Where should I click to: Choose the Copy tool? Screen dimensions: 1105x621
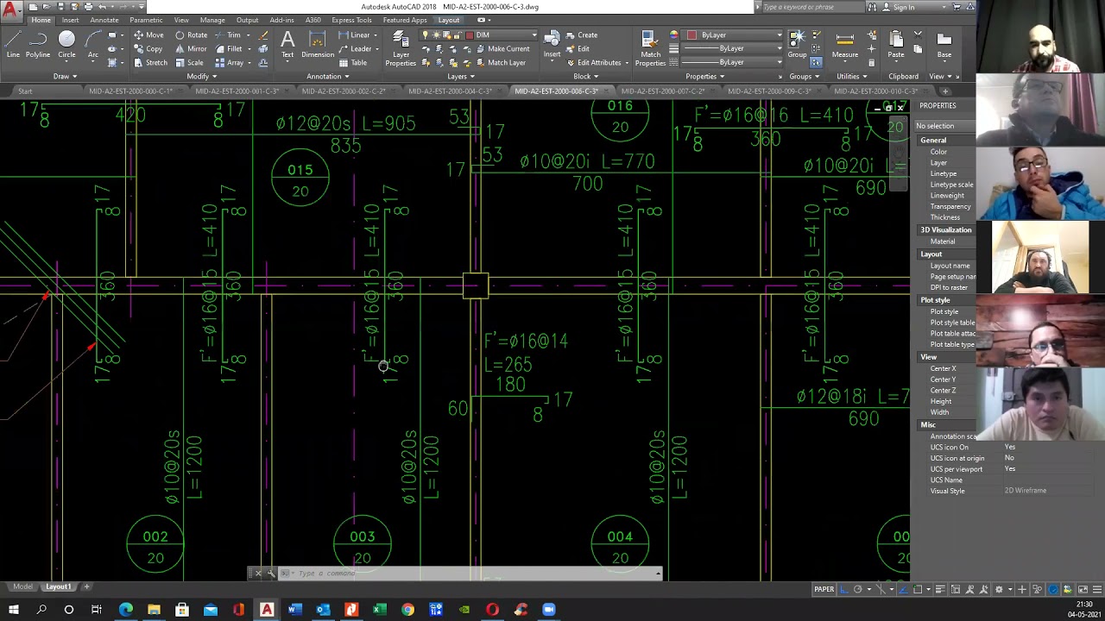(x=148, y=49)
